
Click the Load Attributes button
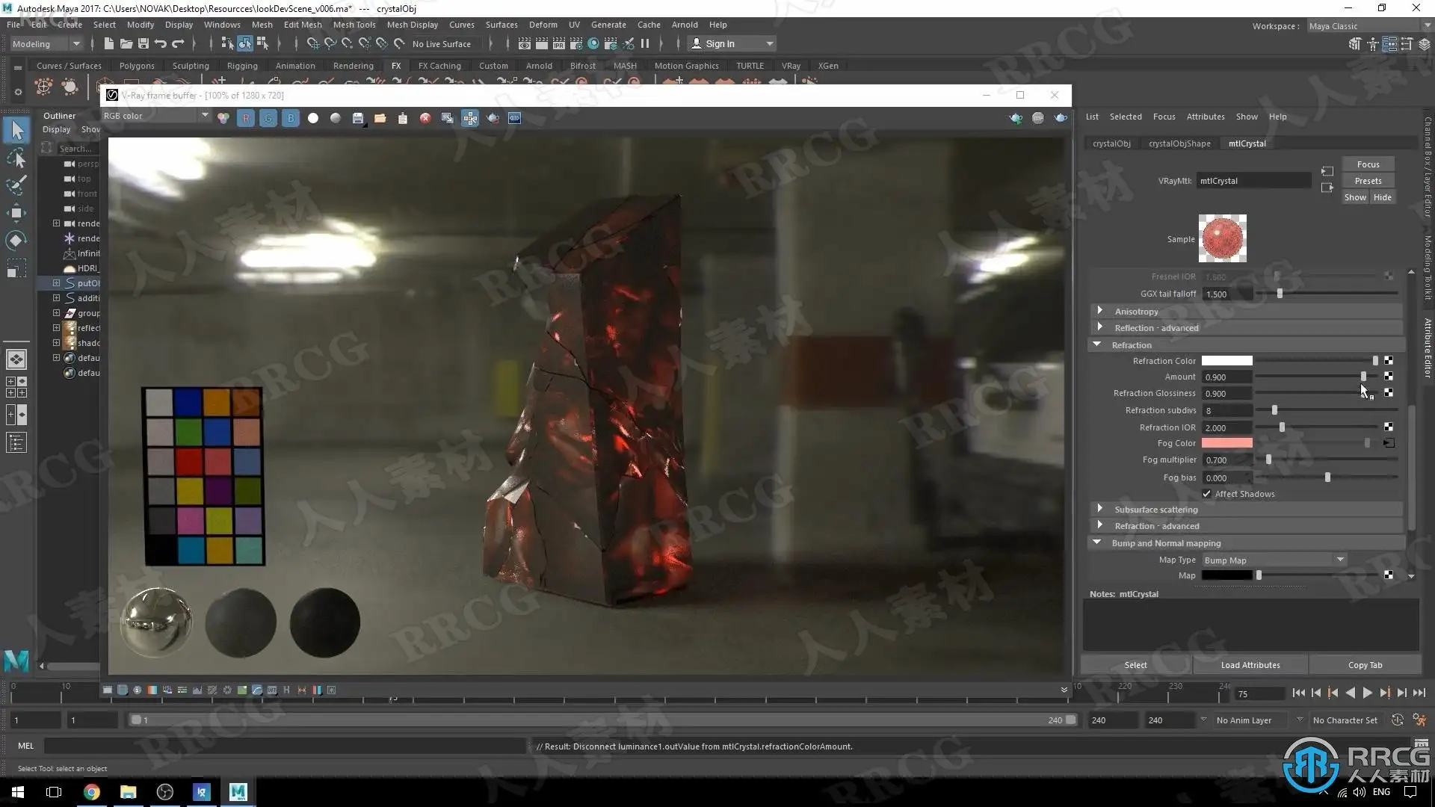[1250, 665]
